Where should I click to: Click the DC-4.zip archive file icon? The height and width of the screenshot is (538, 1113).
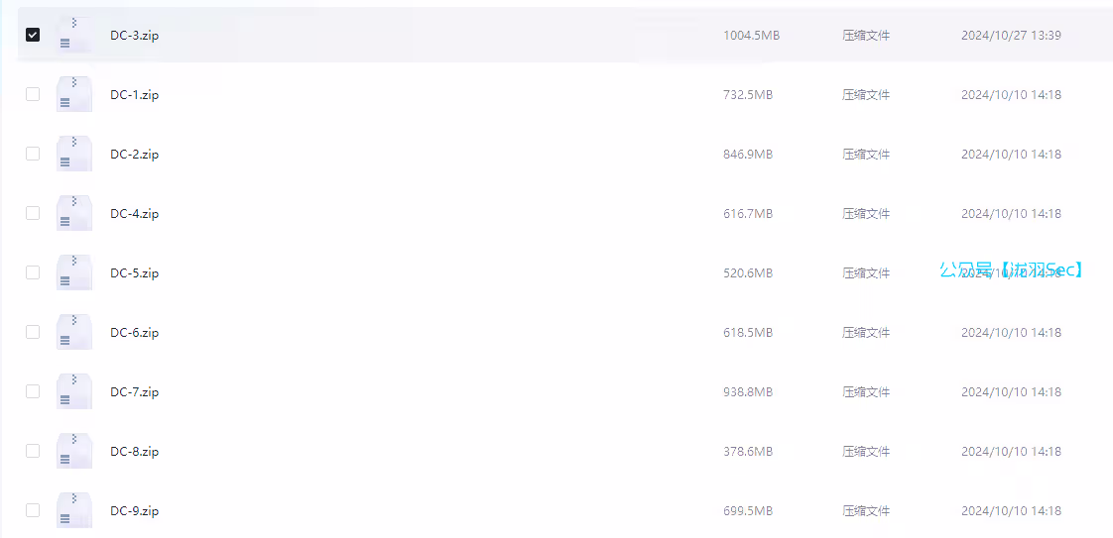(74, 213)
